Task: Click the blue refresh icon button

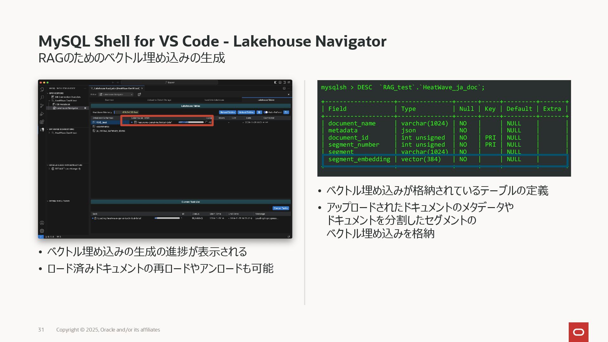Action: click(286, 112)
